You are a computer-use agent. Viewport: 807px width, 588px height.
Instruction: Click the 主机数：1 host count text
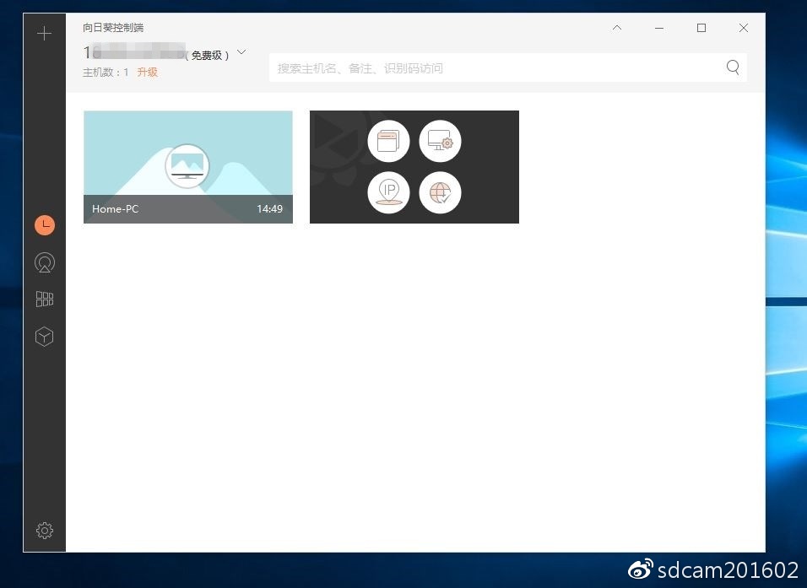coord(106,73)
